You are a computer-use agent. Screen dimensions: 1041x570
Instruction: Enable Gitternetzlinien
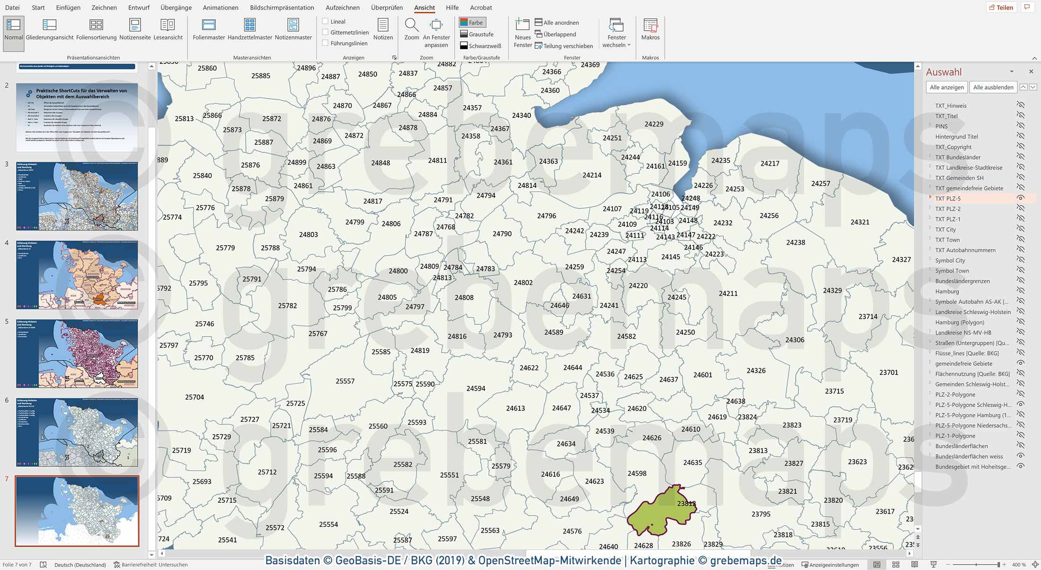click(x=325, y=32)
